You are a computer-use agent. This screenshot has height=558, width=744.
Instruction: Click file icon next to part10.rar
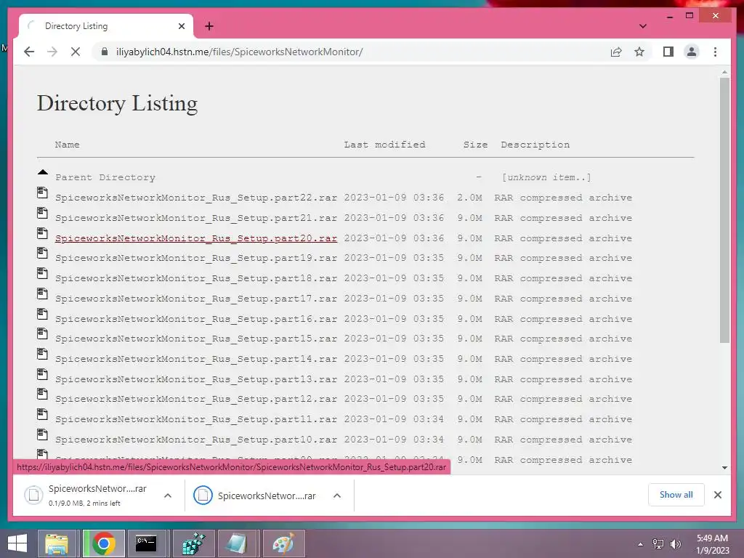(43, 434)
